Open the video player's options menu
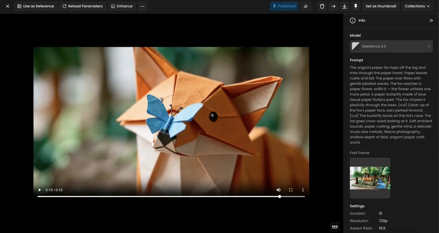 (x=302, y=189)
